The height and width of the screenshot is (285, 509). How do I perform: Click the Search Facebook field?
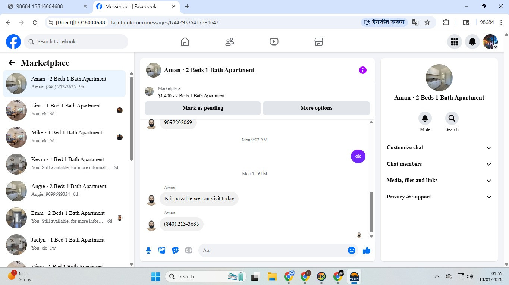(x=76, y=42)
